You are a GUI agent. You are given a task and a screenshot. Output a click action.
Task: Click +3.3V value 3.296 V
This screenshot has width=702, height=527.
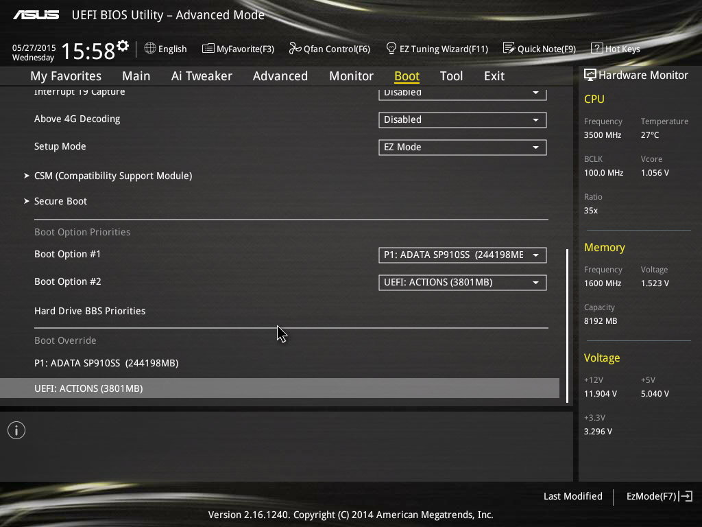598,432
